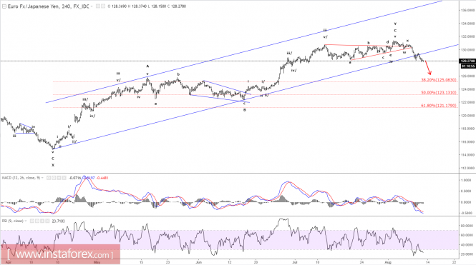Click the MACD move-pane arrow icon
476x265 pixels.
click(59, 178)
